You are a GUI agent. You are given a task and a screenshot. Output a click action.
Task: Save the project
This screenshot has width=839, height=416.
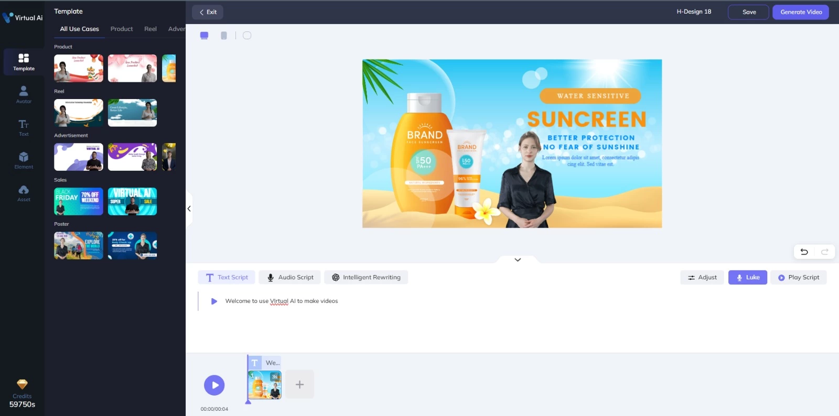(749, 12)
